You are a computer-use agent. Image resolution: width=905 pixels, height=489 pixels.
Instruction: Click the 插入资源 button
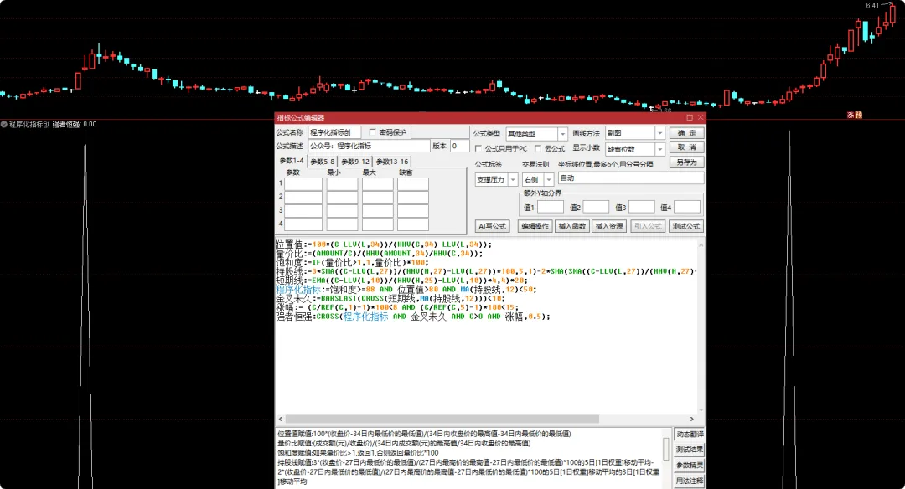click(609, 227)
